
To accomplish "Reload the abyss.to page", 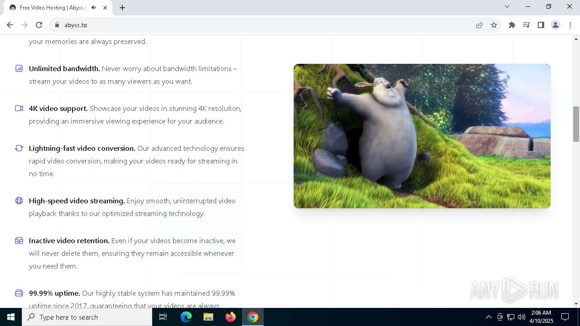I will [x=39, y=25].
